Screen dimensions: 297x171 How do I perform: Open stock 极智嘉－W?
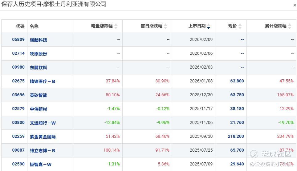(x=41, y=164)
